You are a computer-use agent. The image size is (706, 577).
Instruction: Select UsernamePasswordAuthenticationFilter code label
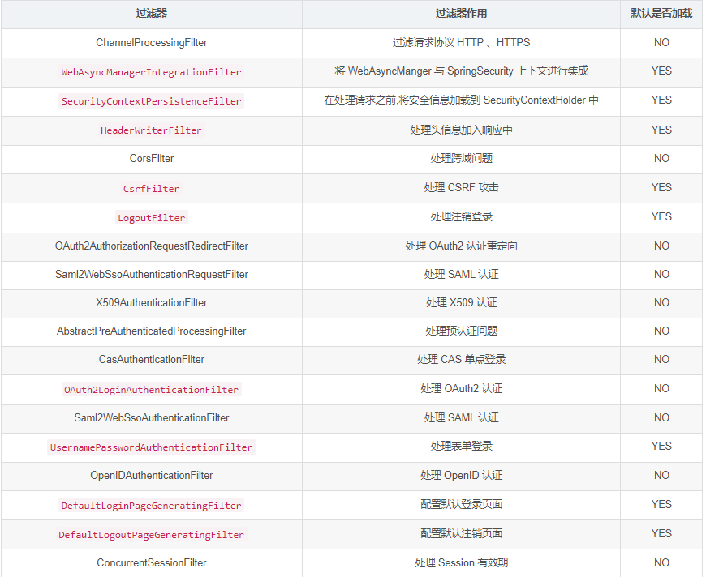point(151,447)
